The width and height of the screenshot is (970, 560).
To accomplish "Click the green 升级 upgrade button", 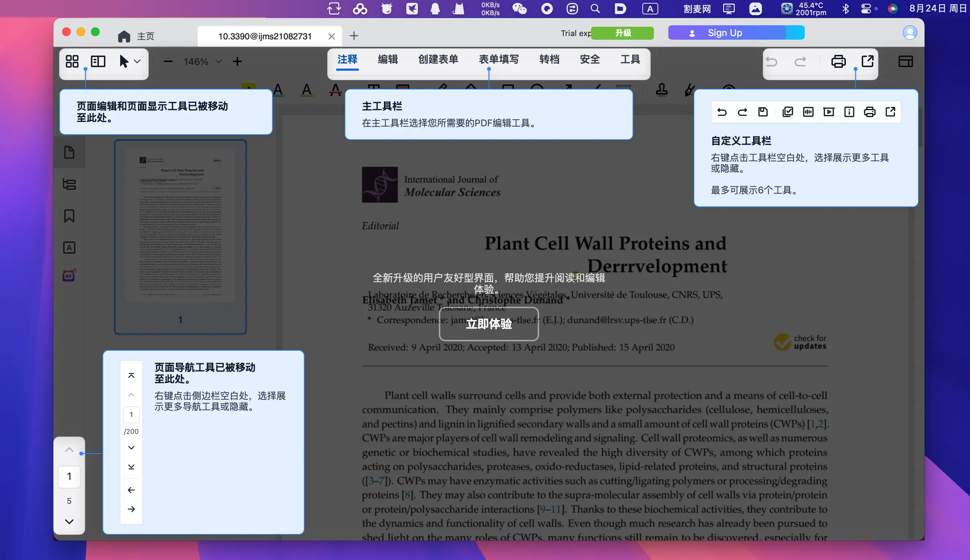I will point(623,33).
